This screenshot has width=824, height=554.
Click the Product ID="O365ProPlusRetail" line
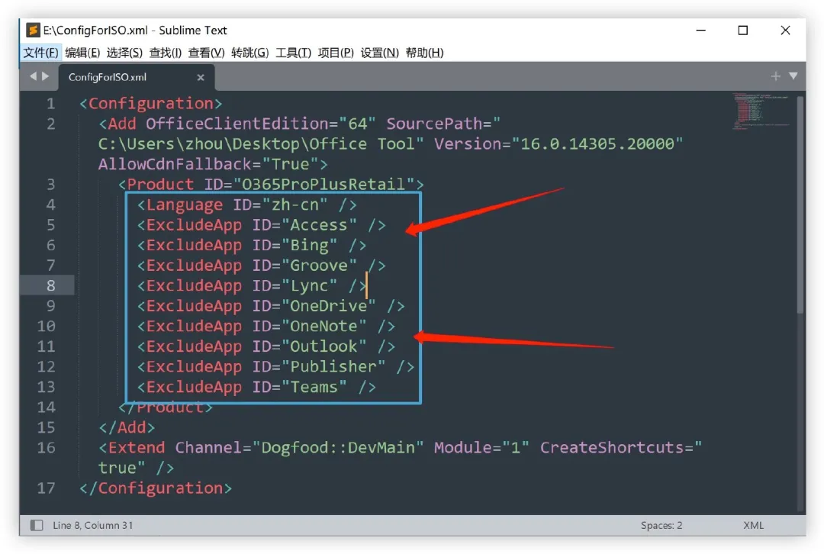(271, 185)
